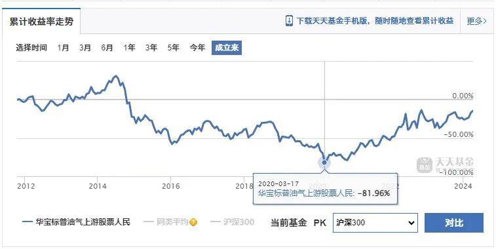Click the 对比 button
496x249 pixels.
tap(454, 223)
